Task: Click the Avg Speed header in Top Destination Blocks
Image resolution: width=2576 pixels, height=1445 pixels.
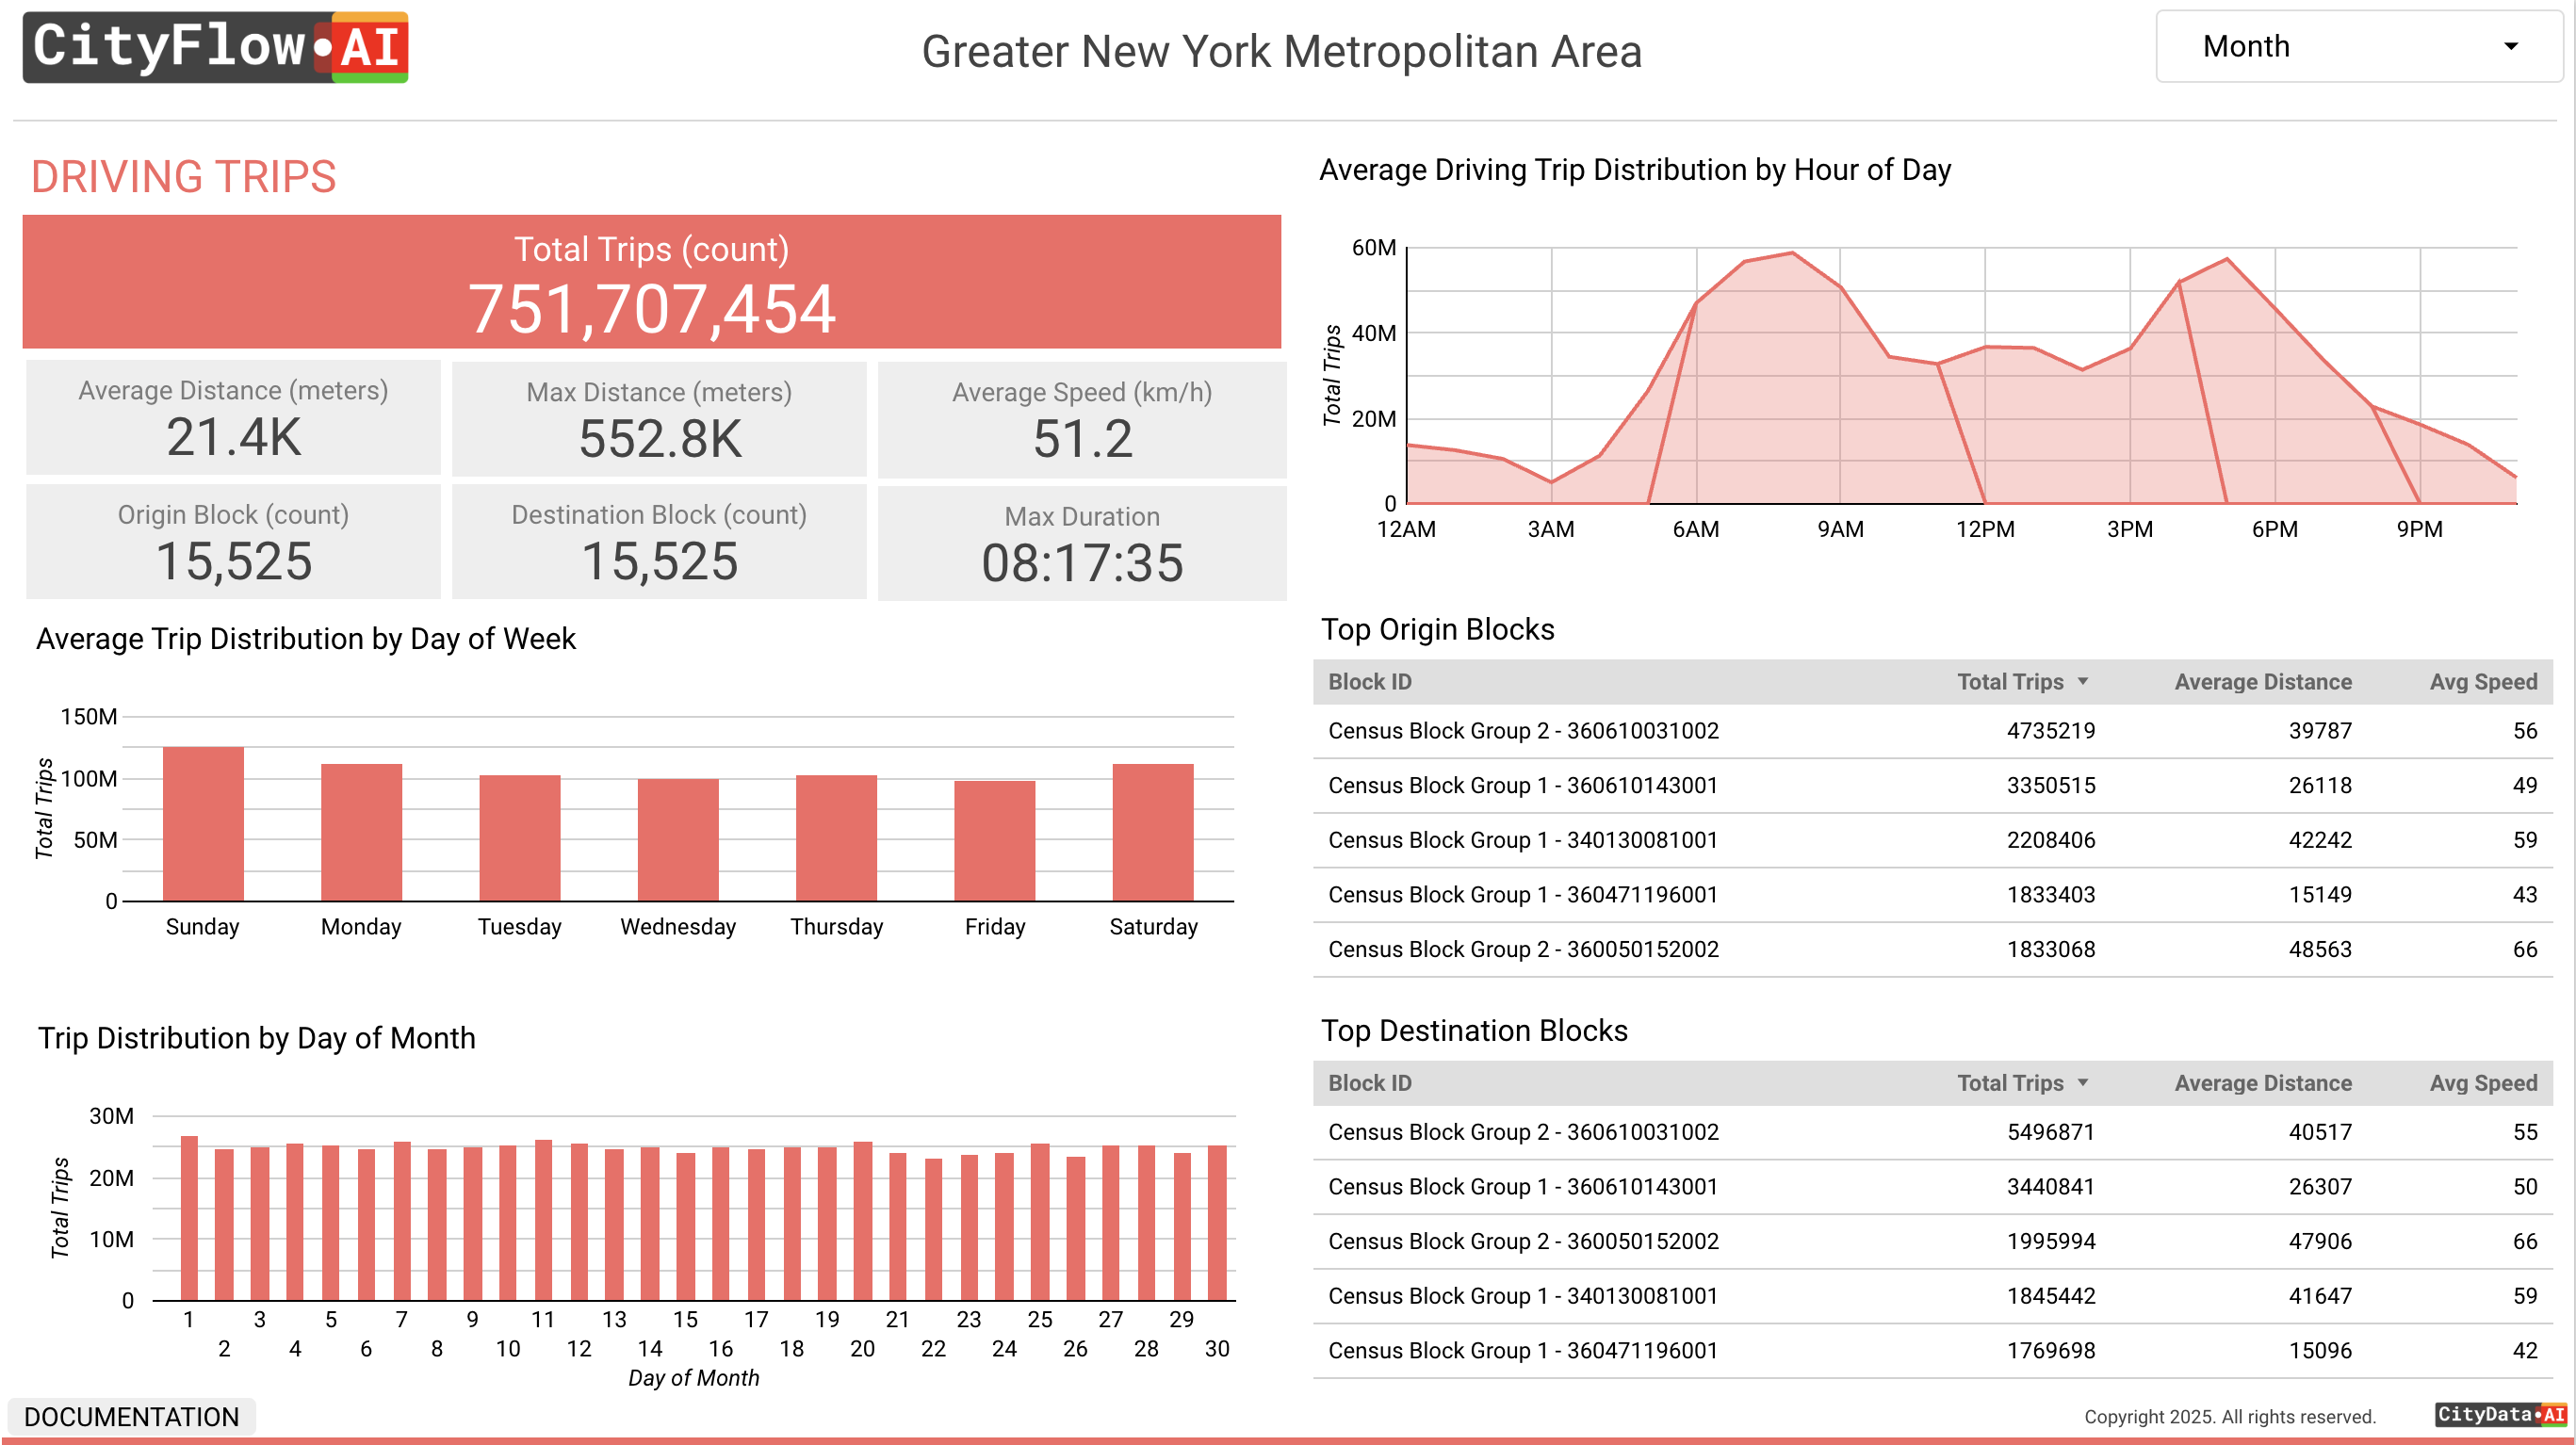Action: 2483,1083
